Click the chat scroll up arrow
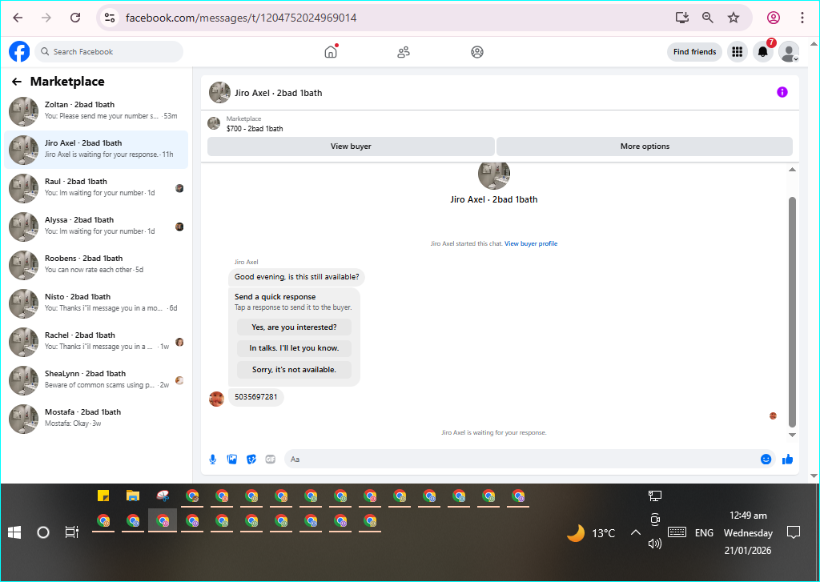The width and height of the screenshot is (820, 582). [792, 170]
